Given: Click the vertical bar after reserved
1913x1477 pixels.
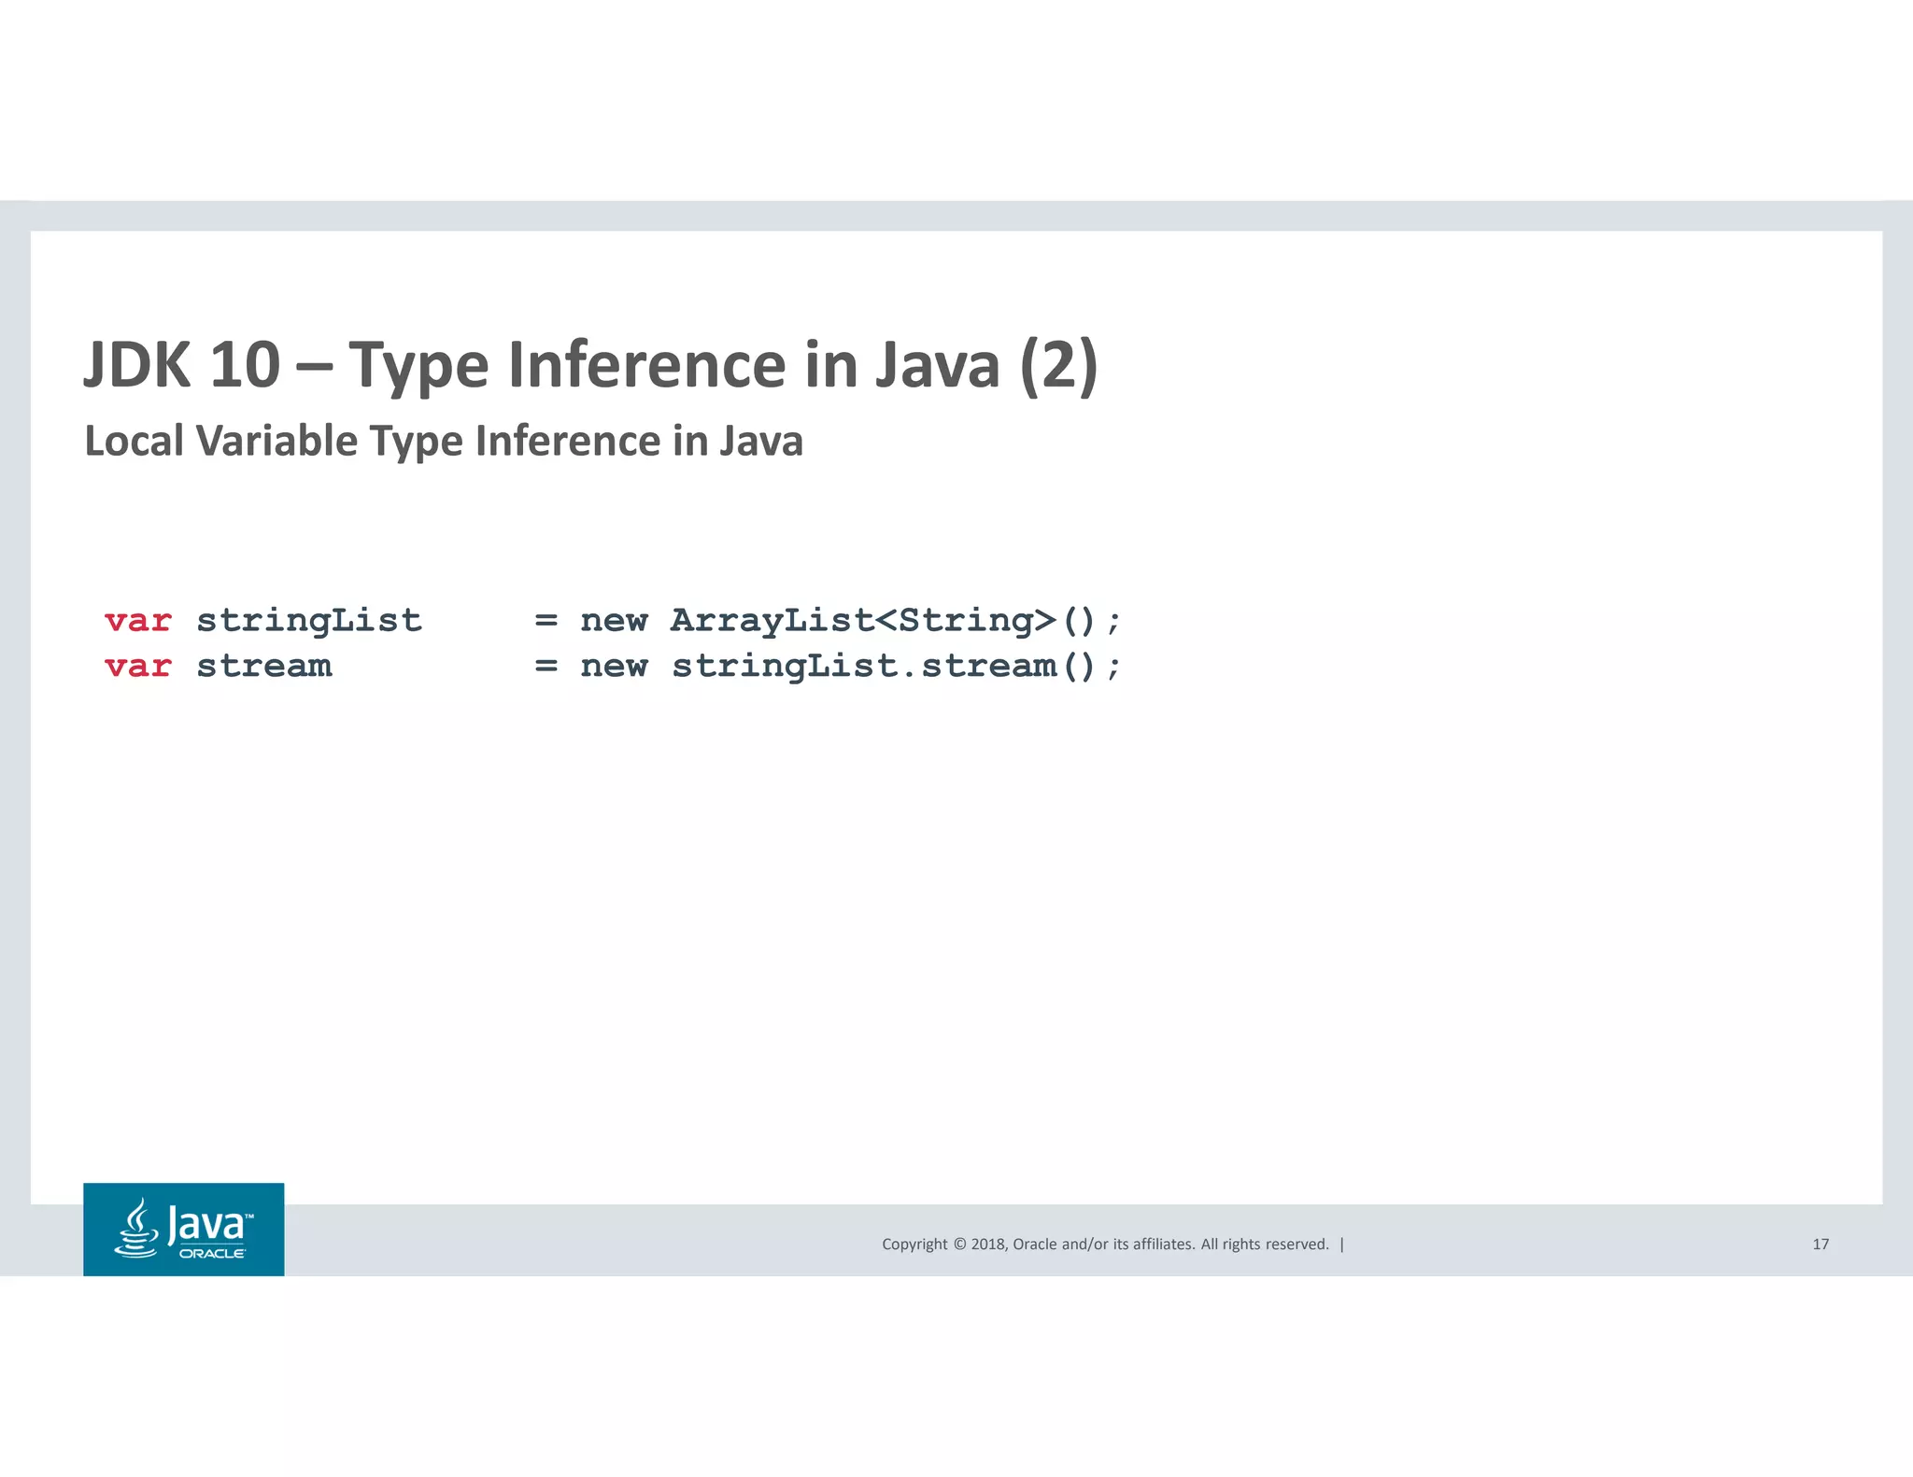Looking at the screenshot, I should coord(1342,1244).
